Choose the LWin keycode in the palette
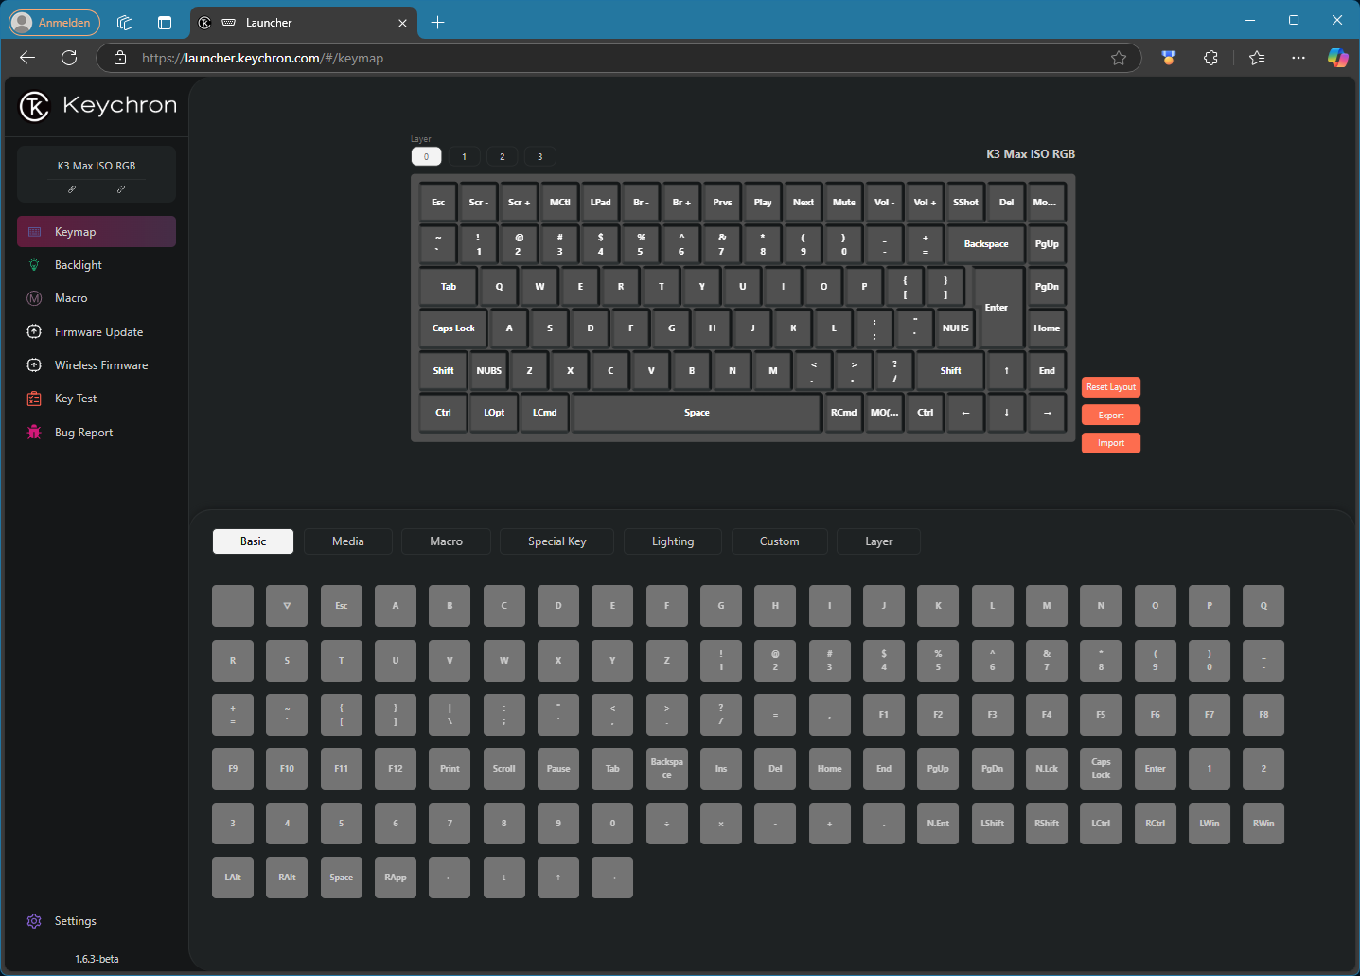 point(1210,824)
